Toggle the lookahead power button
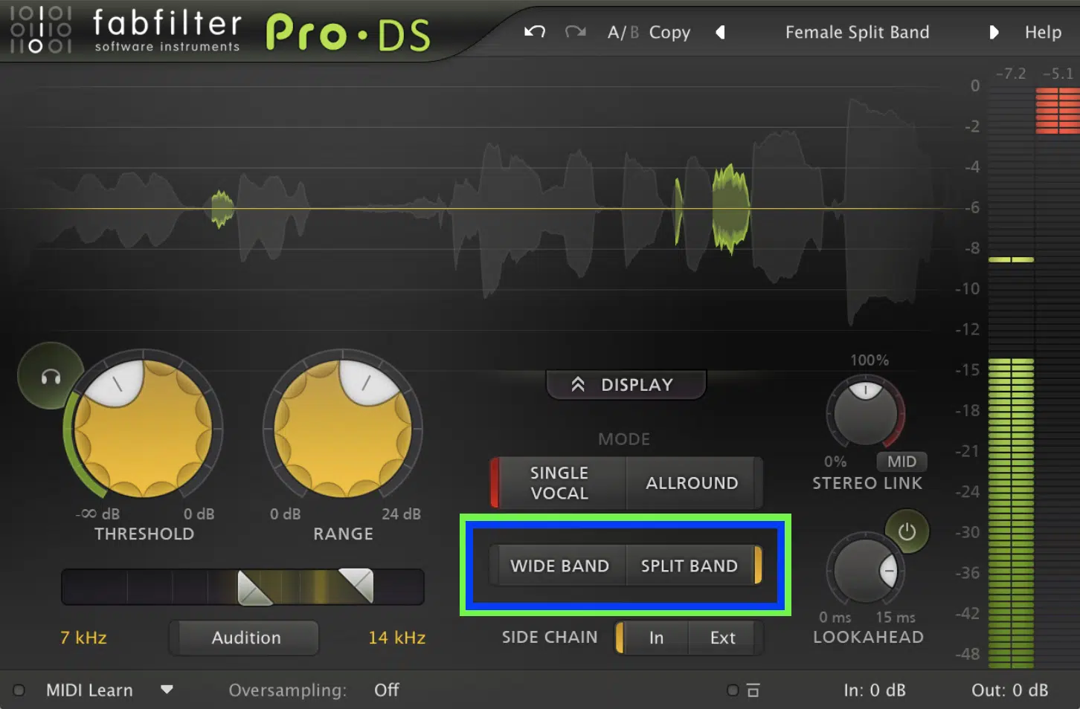1080x709 pixels. pos(907,531)
